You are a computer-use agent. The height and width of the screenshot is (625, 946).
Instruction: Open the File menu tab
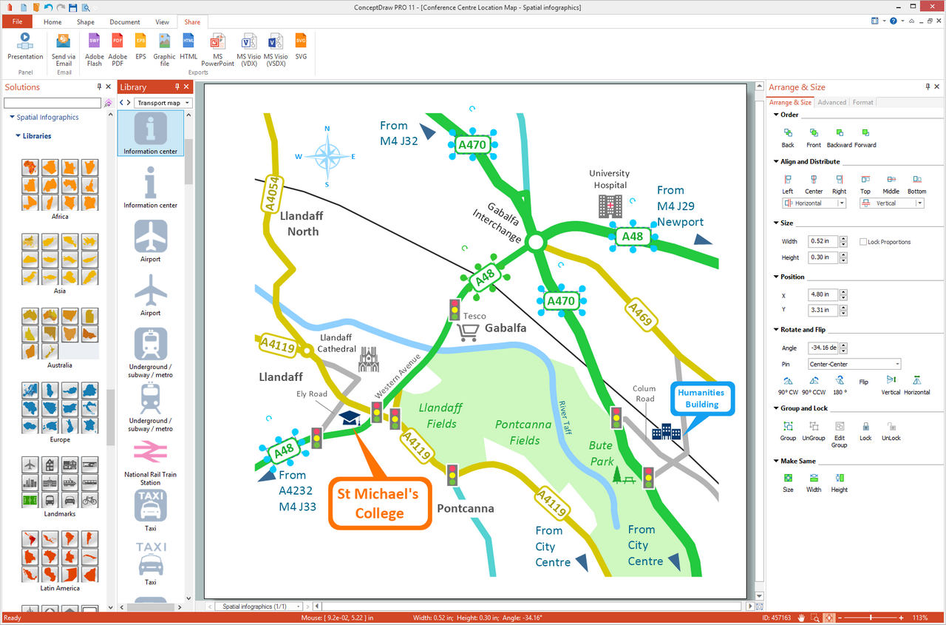click(17, 22)
